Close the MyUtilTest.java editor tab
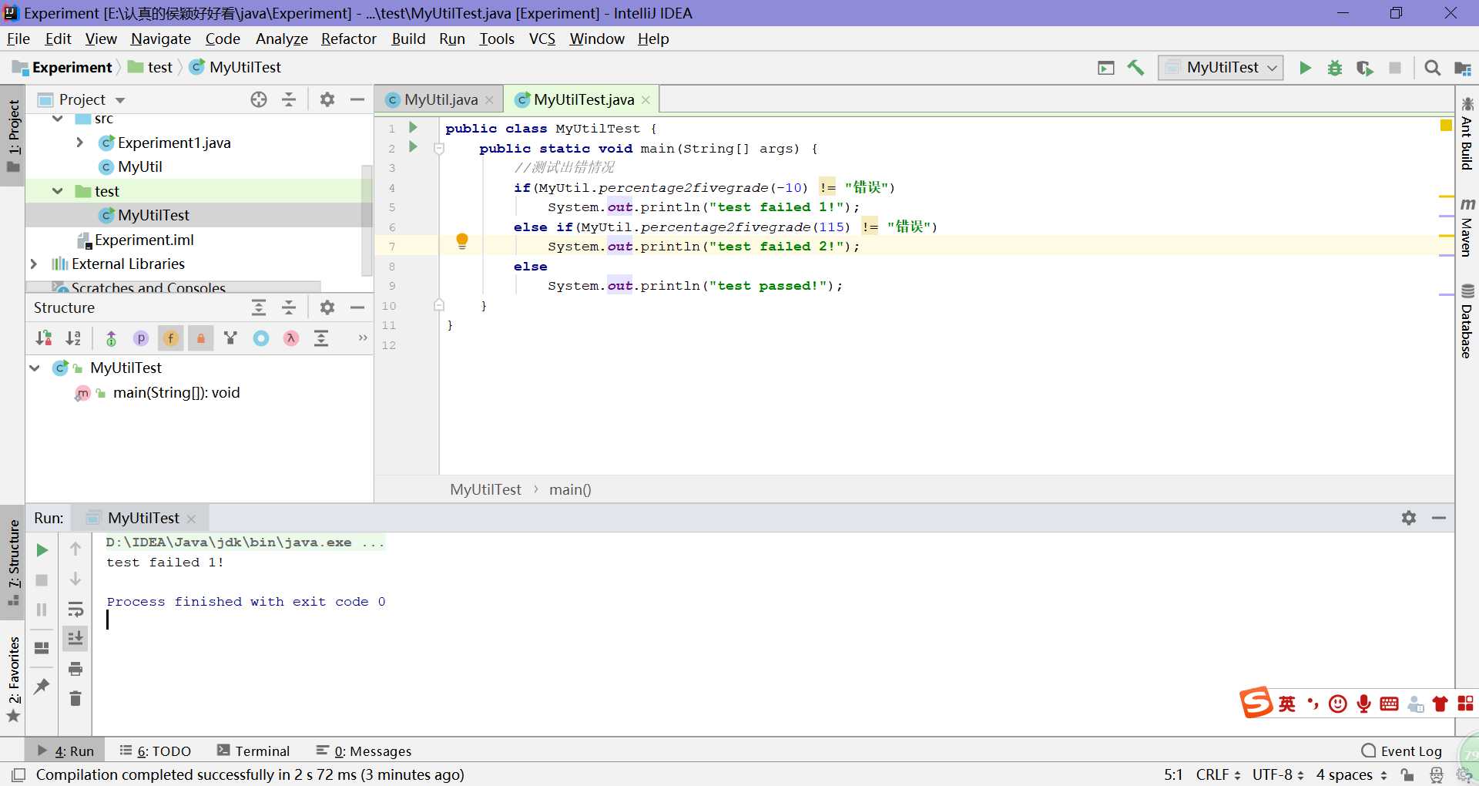Viewport: 1479px width, 786px height. [646, 100]
